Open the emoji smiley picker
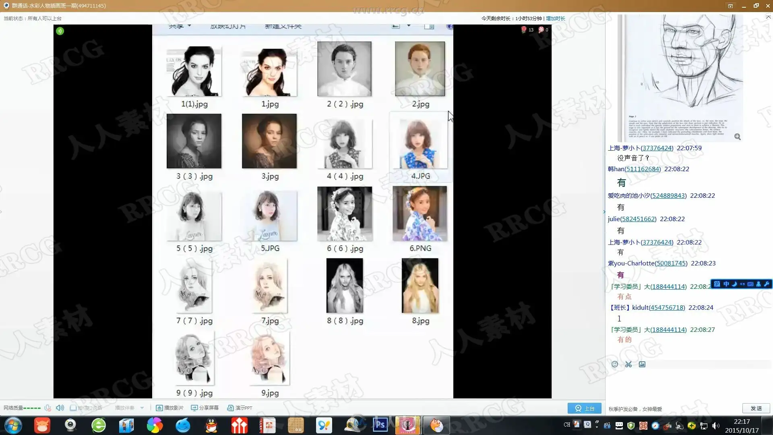Image resolution: width=773 pixels, height=435 pixels. click(615, 364)
